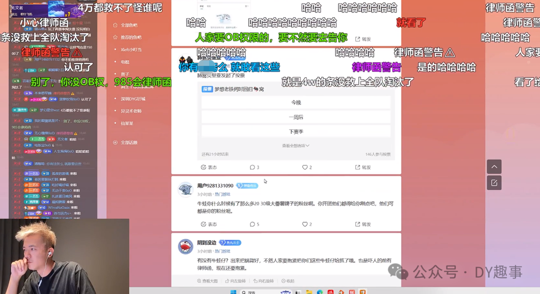Open the 5 comments on 用户9281331090's post
The height and width of the screenshot is (294, 540).
[x=254, y=224]
